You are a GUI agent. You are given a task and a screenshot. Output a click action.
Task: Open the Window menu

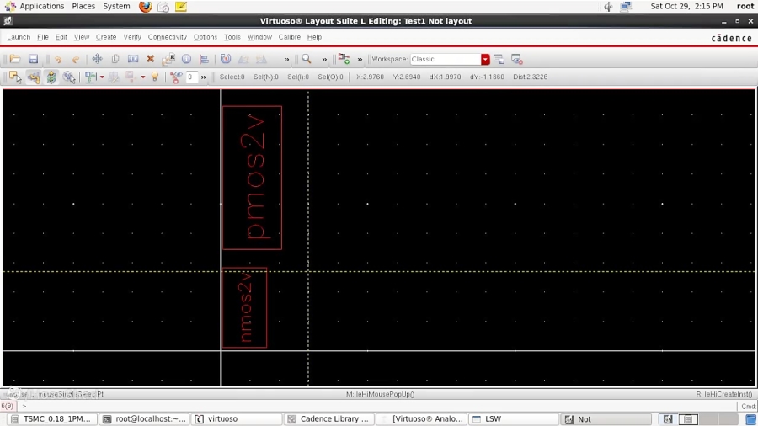tap(259, 37)
